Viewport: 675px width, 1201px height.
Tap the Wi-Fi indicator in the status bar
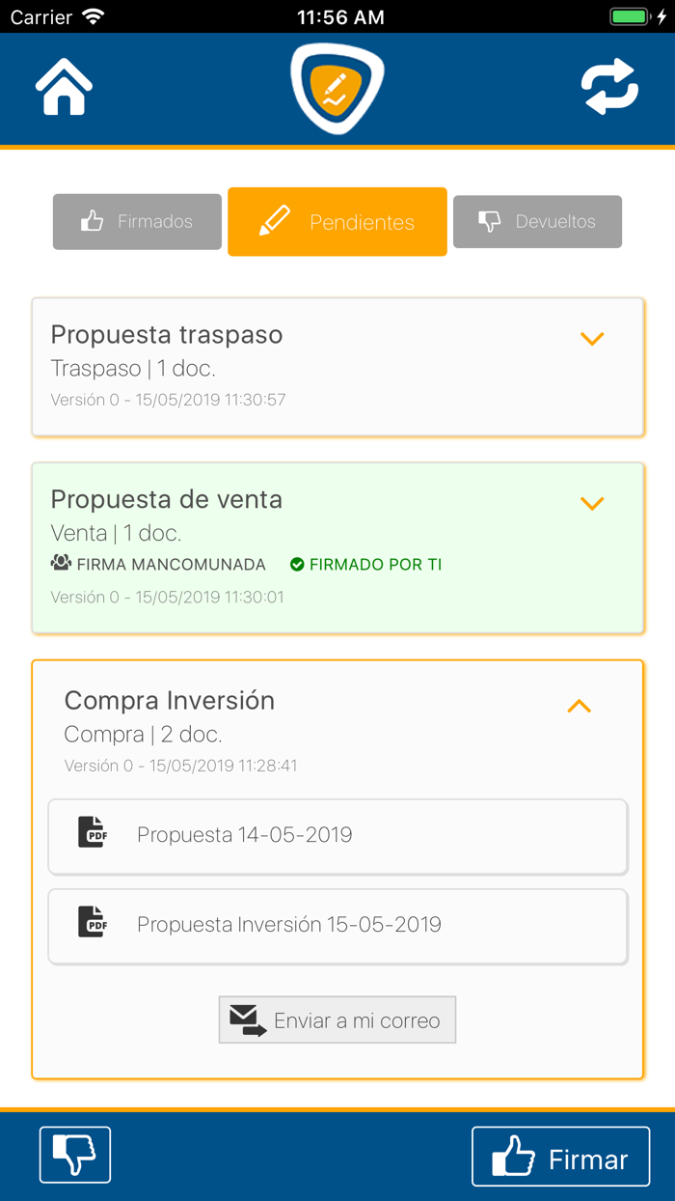[x=92, y=15]
